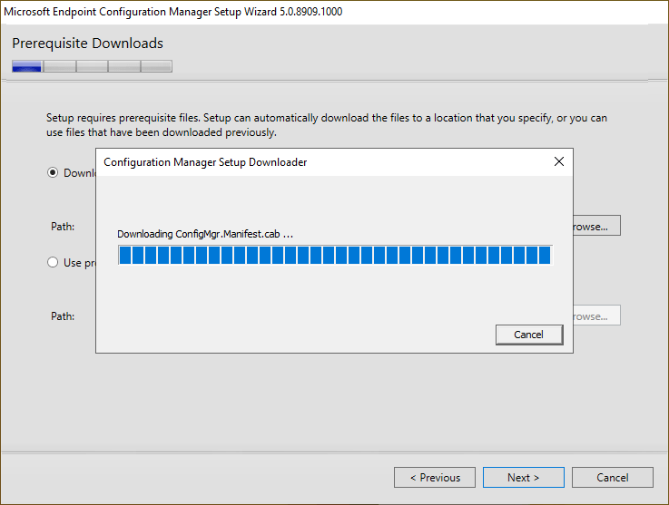Click the third wizard step indicator segment
Image resolution: width=669 pixels, height=505 pixels.
click(92, 66)
